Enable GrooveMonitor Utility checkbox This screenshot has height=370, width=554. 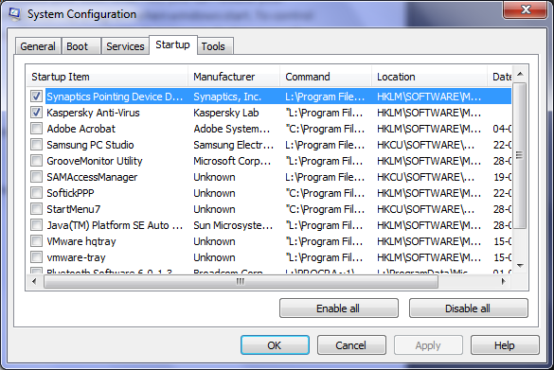(x=36, y=161)
